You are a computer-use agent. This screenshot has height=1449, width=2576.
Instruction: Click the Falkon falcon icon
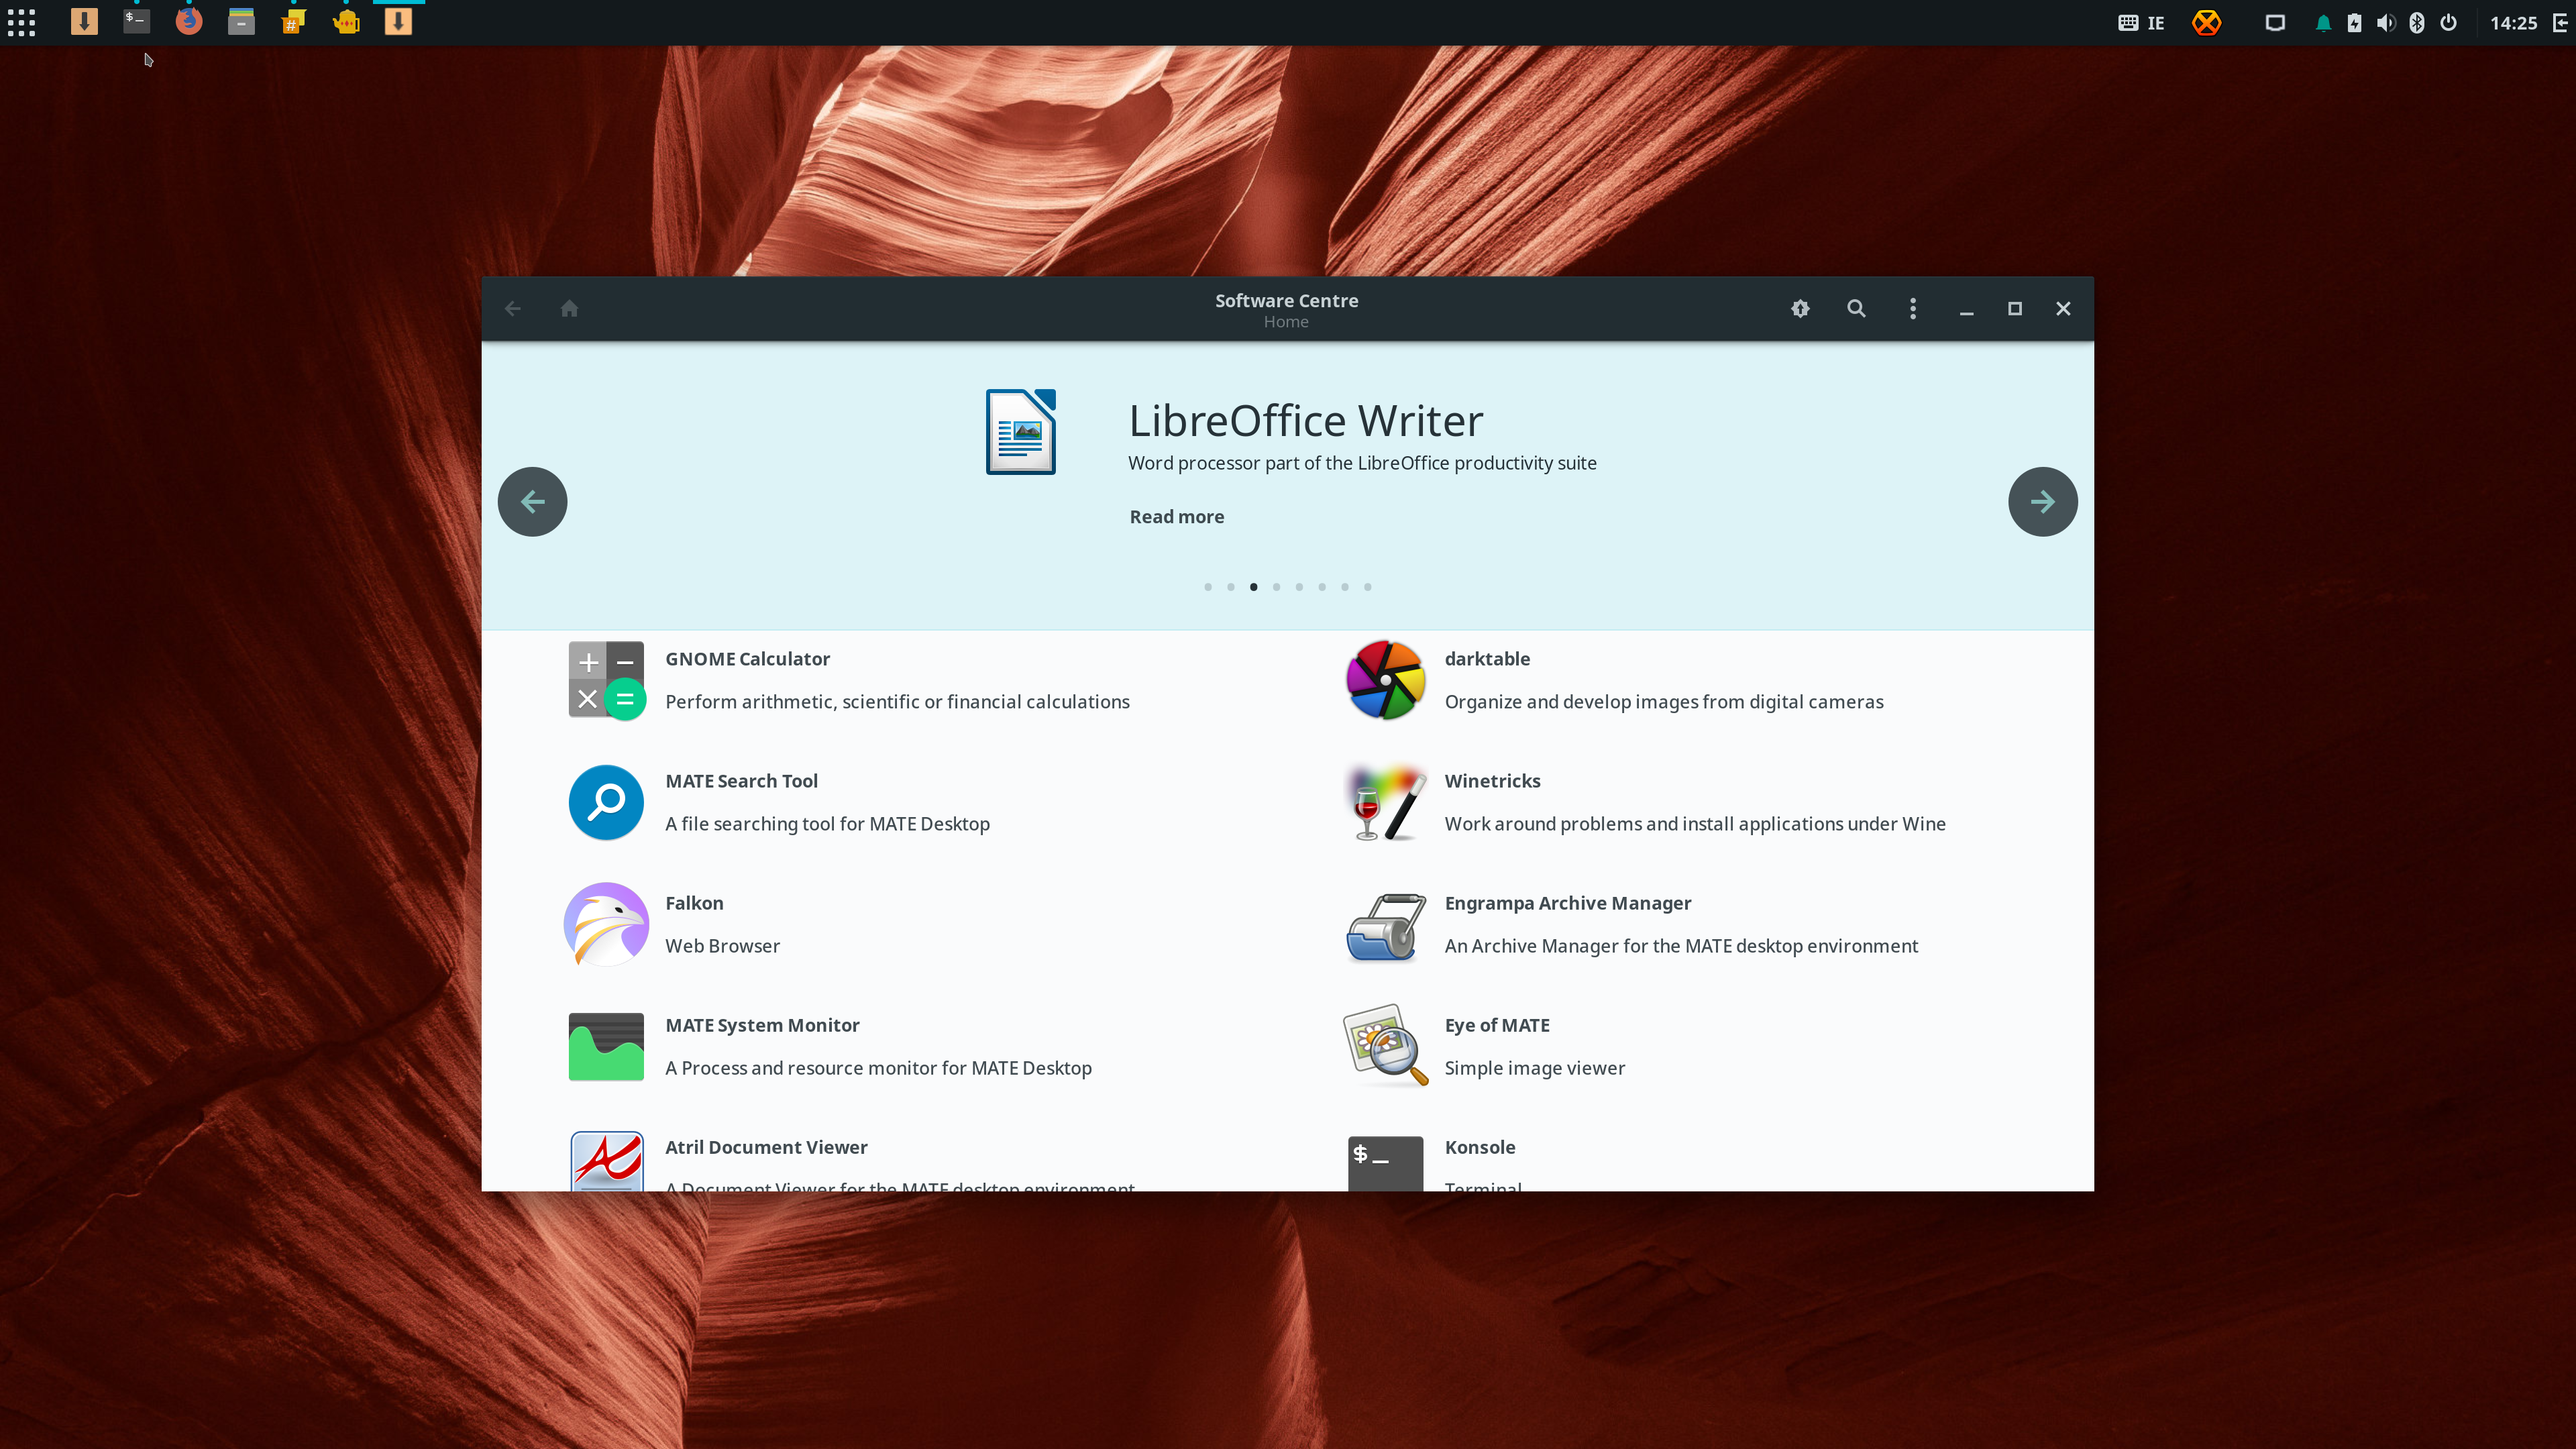click(x=606, y=924)
